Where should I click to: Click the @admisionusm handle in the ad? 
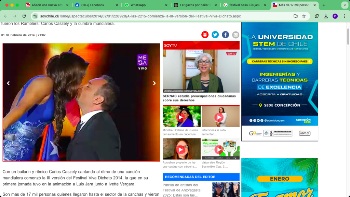click(274, 121)
